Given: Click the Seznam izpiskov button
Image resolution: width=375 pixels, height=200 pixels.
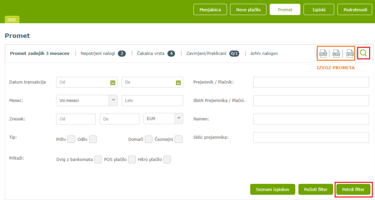Looking at the screenshot, I should pyautogui.click(x=273, y=190).
